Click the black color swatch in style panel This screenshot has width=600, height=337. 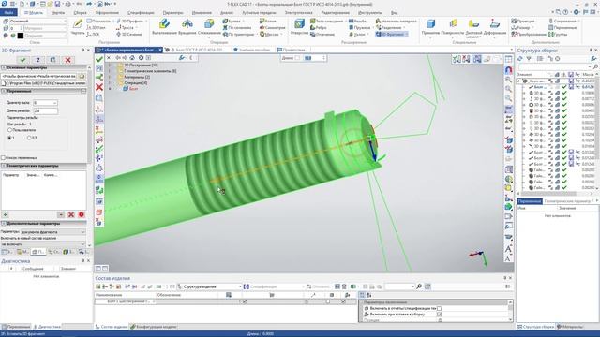tap(21, 36)
